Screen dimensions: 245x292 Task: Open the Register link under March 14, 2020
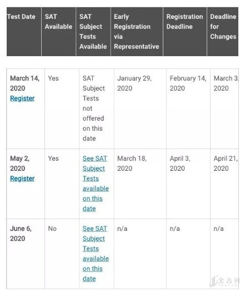[22, 98]
